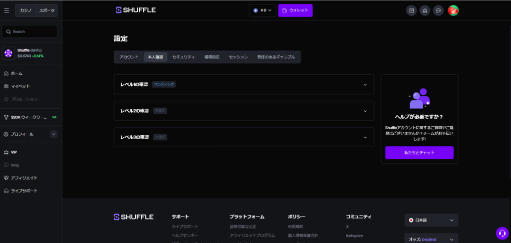Screen dimensions: 511x243
Task: Switch to the スポーツ tab
Action: pos(47,10)
